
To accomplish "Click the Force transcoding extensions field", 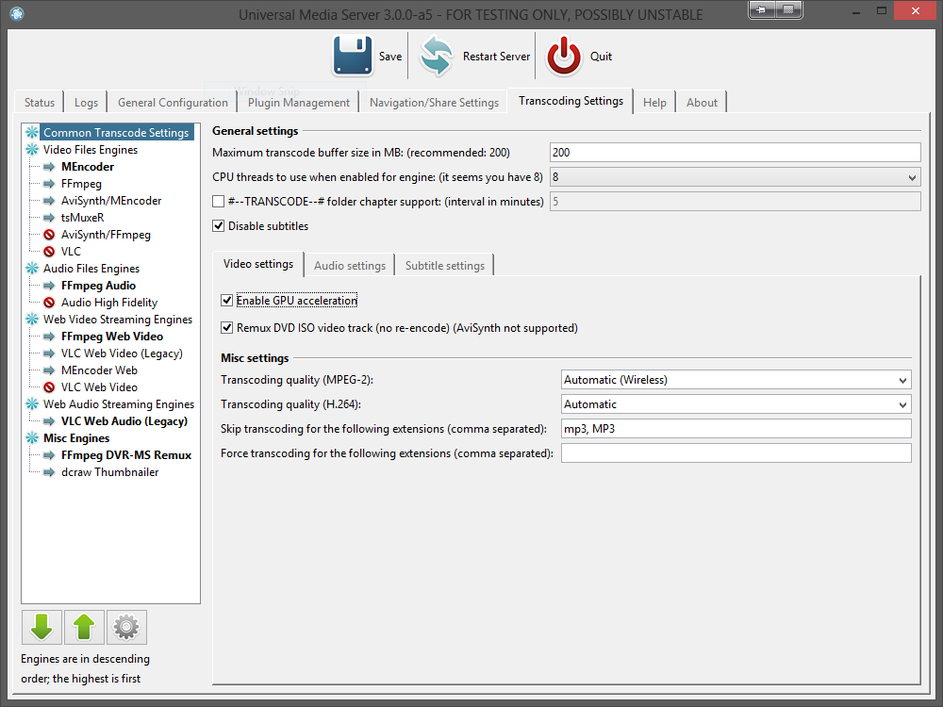I will (x=736, y=453).
